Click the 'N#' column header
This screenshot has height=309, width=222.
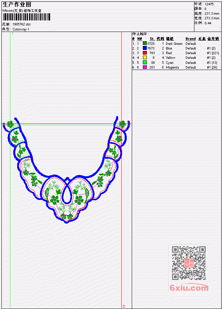tap(140, 39)
